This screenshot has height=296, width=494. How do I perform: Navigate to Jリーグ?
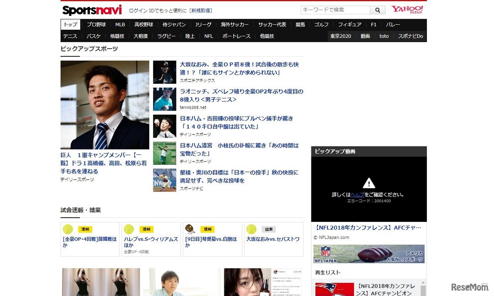pyautogui.click(x=203, y=24)
